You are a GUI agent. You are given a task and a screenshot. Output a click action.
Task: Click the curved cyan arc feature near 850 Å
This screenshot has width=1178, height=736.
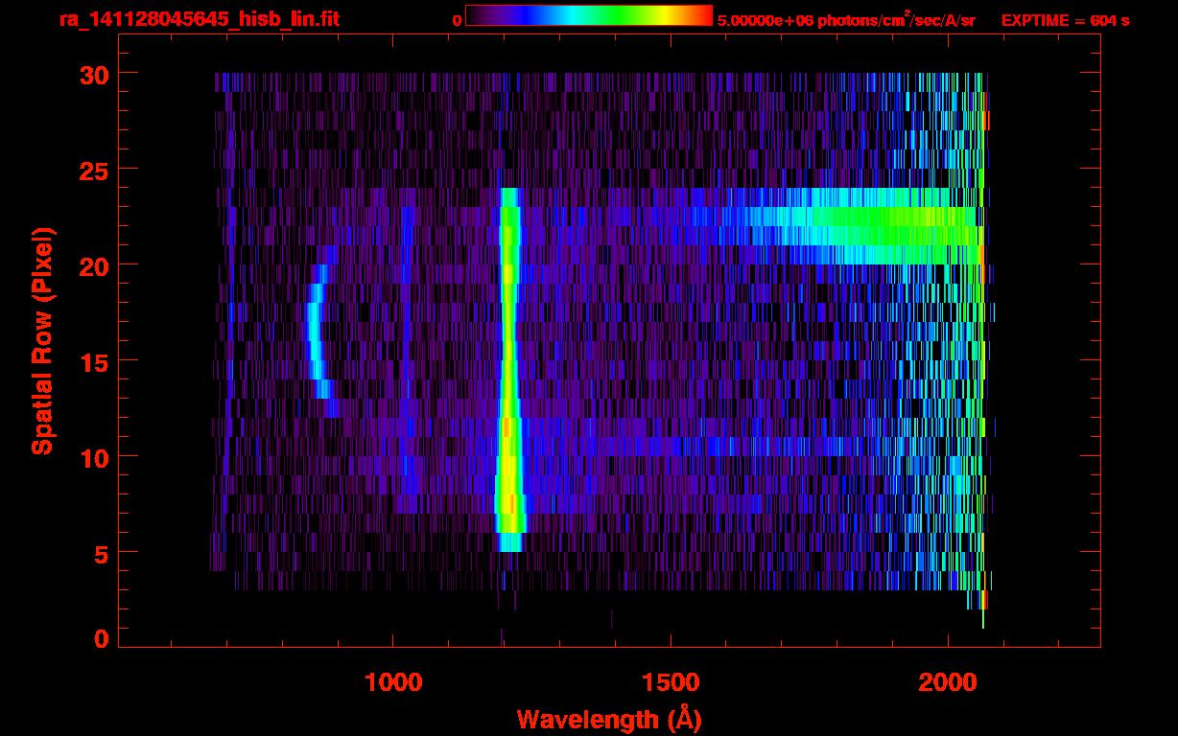point(319,332)
